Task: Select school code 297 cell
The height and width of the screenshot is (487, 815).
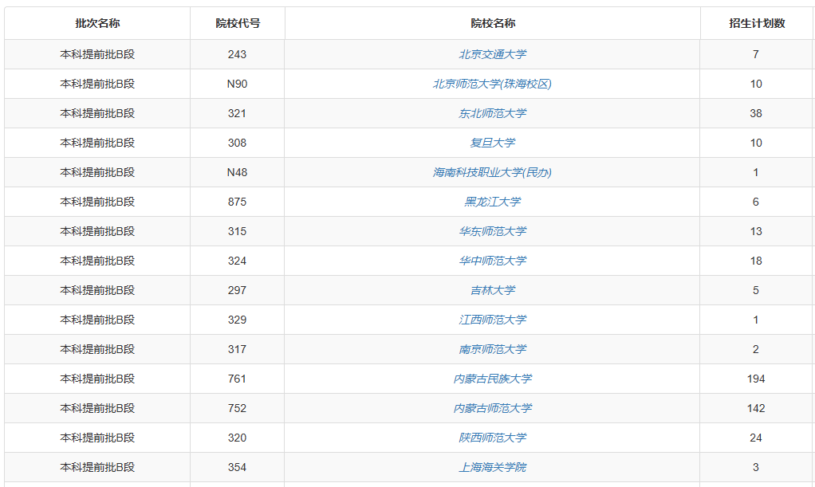Action: click(237, 290)
